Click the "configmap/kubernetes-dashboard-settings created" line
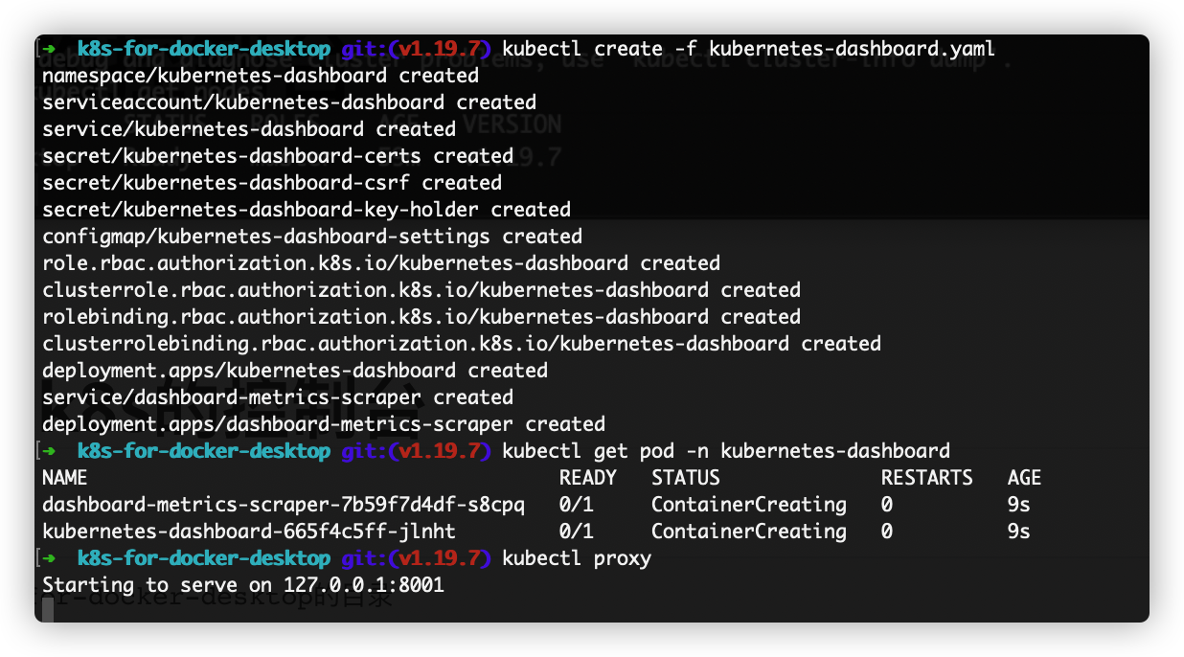This screenshot has width=1184, height=657. [x=311, y=236]
